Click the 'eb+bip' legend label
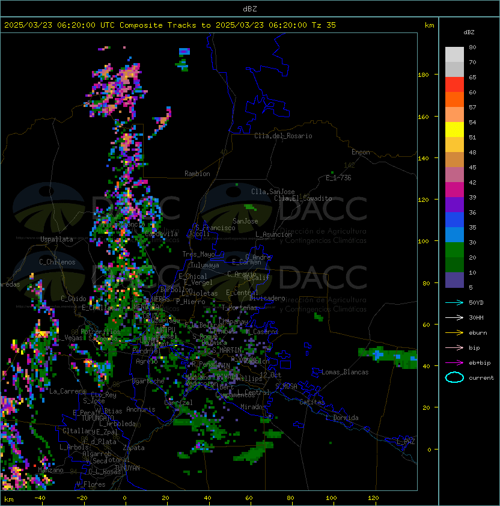Screen dimensions: 500x506 480,363
